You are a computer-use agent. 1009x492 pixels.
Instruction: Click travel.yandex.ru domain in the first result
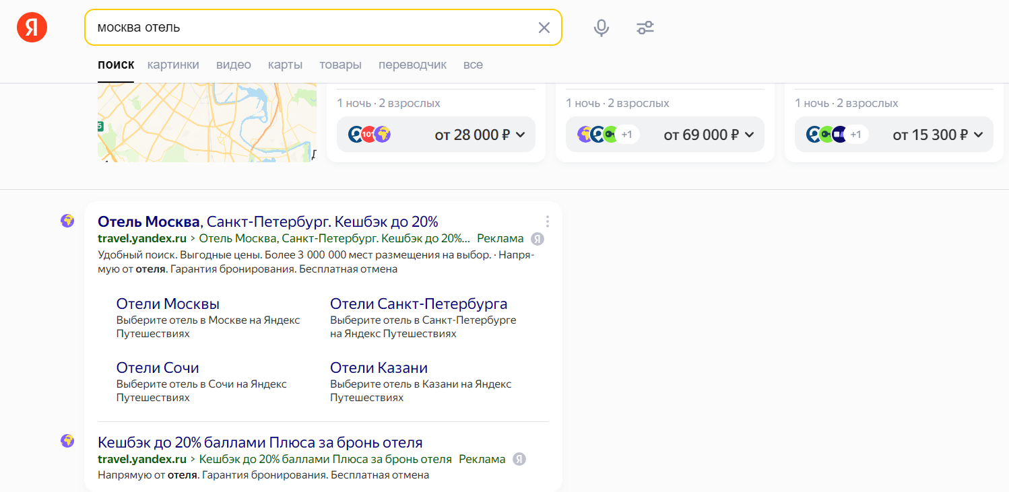(x=142, y=238)
